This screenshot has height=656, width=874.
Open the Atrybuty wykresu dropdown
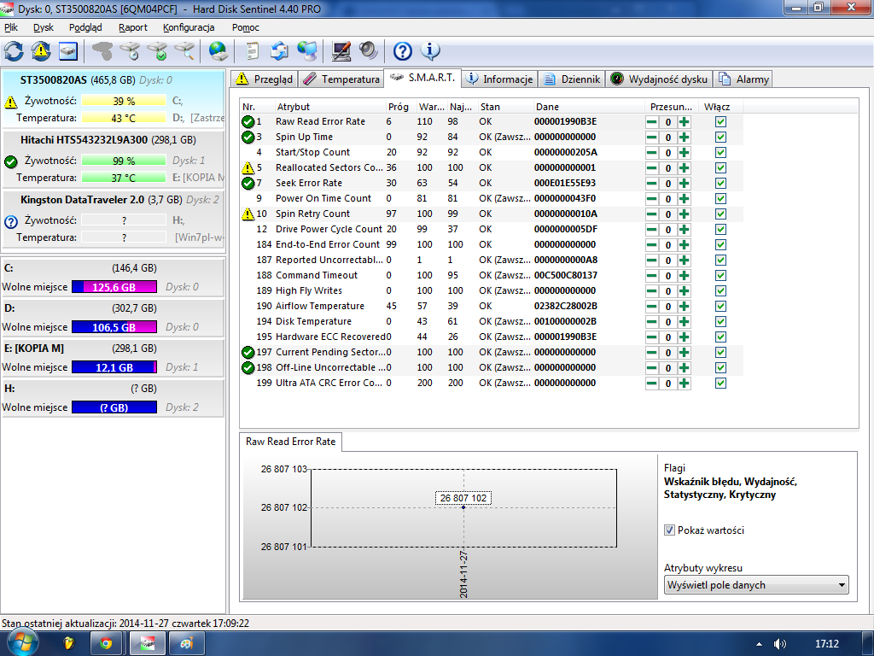point(756,585)
